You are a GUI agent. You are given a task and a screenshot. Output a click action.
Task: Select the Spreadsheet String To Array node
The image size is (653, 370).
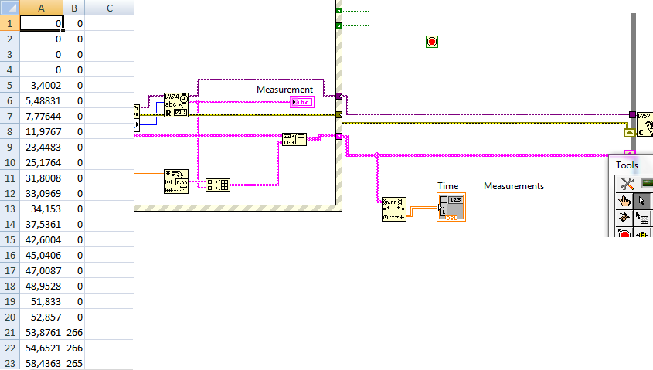point(394,209)
